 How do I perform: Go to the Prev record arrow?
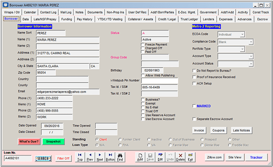click(x=90, y=157)
